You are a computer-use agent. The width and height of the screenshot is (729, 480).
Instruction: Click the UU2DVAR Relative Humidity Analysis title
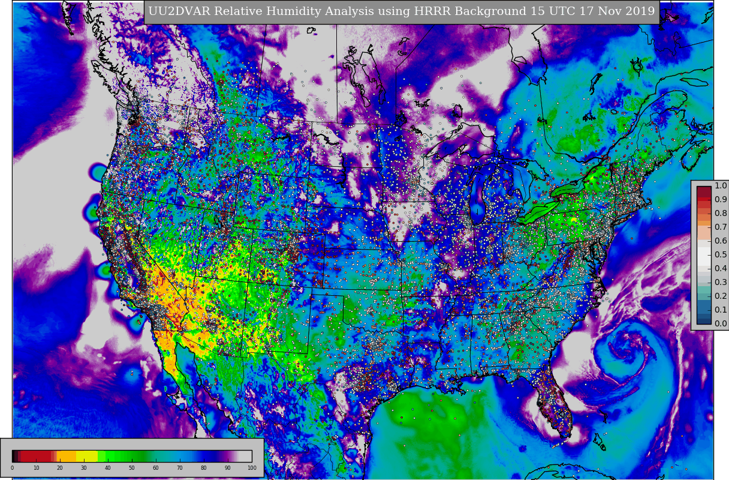pyautogui.click(x=402, y=11)
